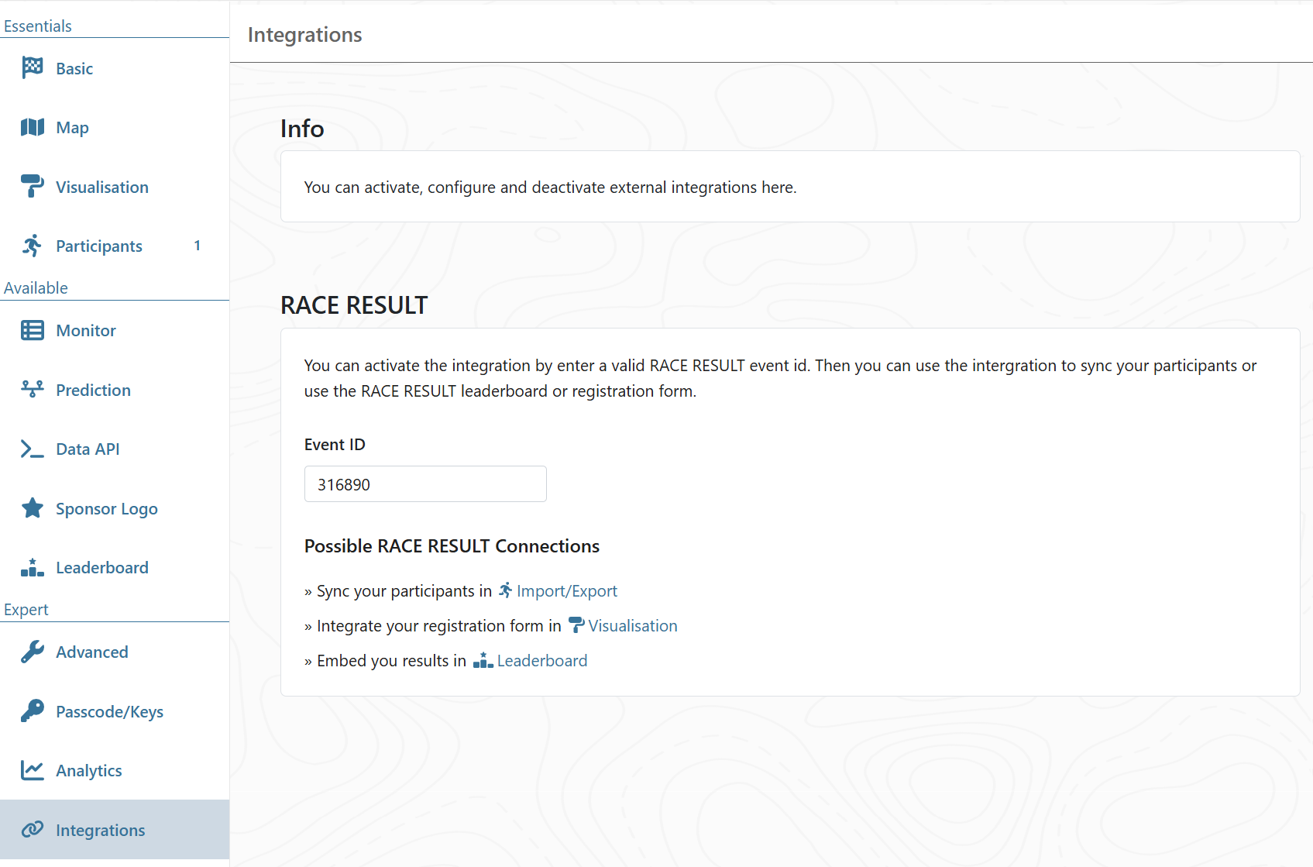Click the Advanced wrench icon

tap(32, 652)
